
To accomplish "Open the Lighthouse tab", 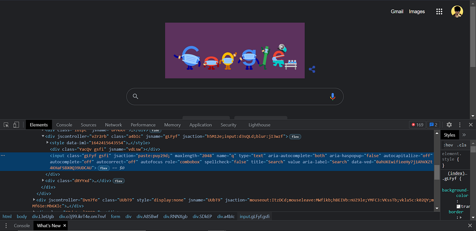I will point(259,125).
